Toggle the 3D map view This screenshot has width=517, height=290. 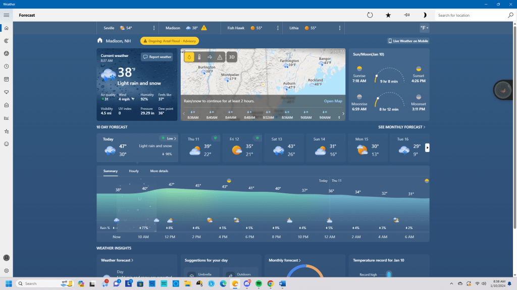[x=232, y=57]
